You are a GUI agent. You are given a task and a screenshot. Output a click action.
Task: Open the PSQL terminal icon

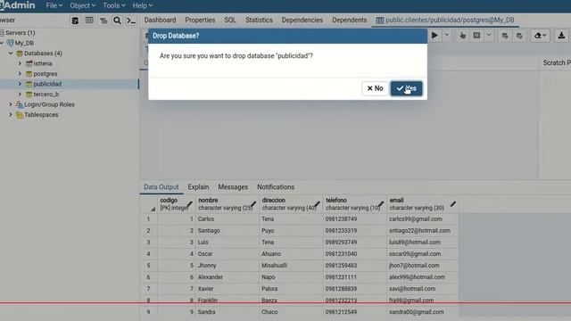click(131, 21)
